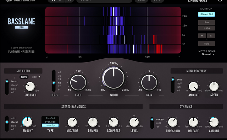227x140 pixels.
Task: Set Mono Recovery to auto
Action: (179, 80)
